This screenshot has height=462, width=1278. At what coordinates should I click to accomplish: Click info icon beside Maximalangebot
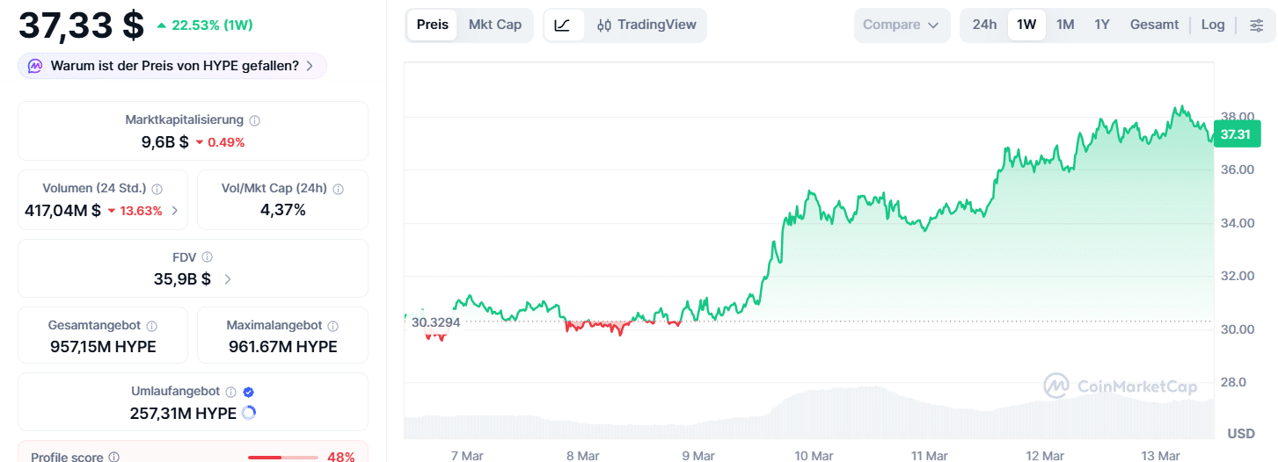pos(333,326)
